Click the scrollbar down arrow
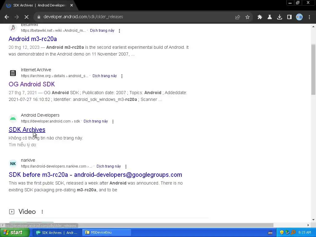316x237 pixels. [313, 220]
